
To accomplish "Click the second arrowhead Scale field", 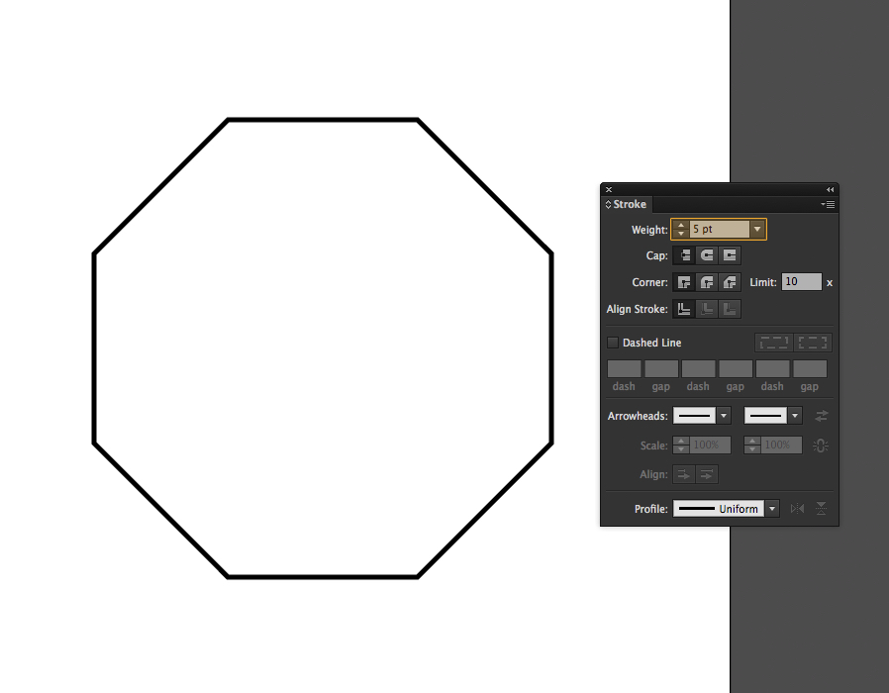I will (x=781, y=445).
